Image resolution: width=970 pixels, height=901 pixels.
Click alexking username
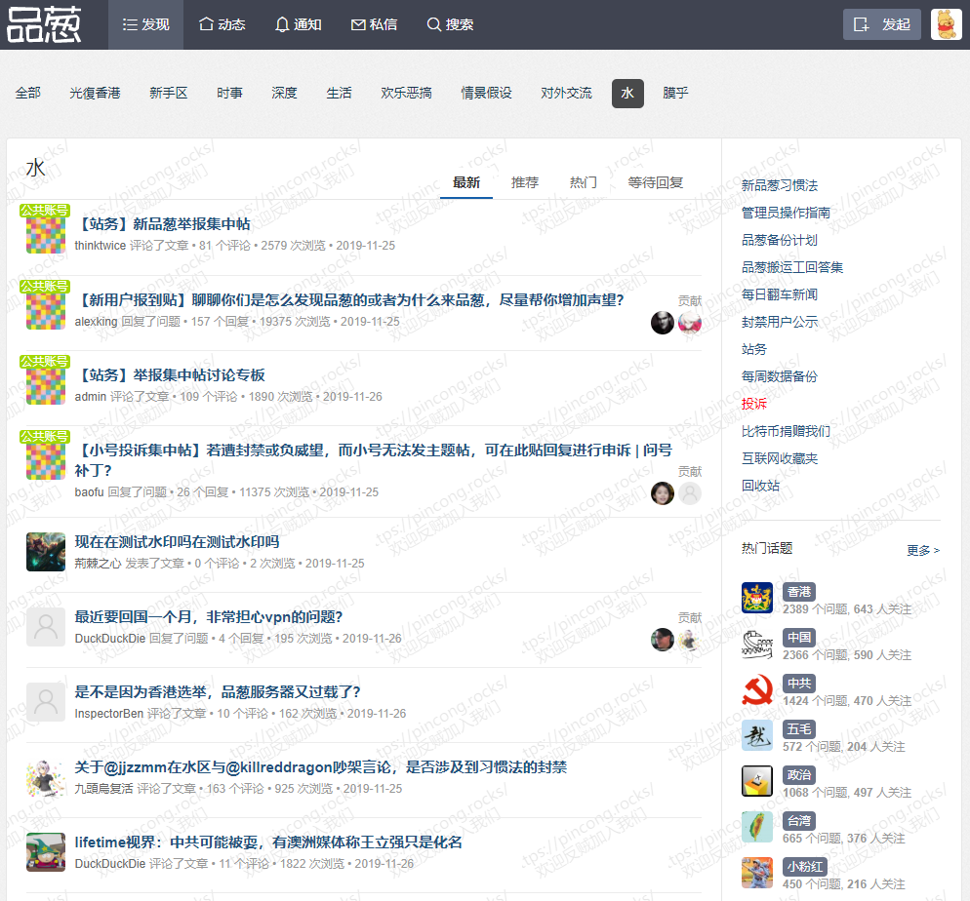click(96, 322)
